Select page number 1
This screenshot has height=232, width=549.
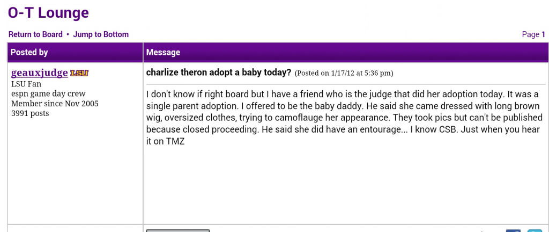coord(544,34)
